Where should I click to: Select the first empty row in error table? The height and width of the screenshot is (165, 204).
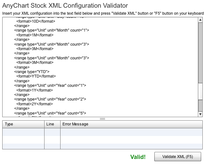pos(102,132)
